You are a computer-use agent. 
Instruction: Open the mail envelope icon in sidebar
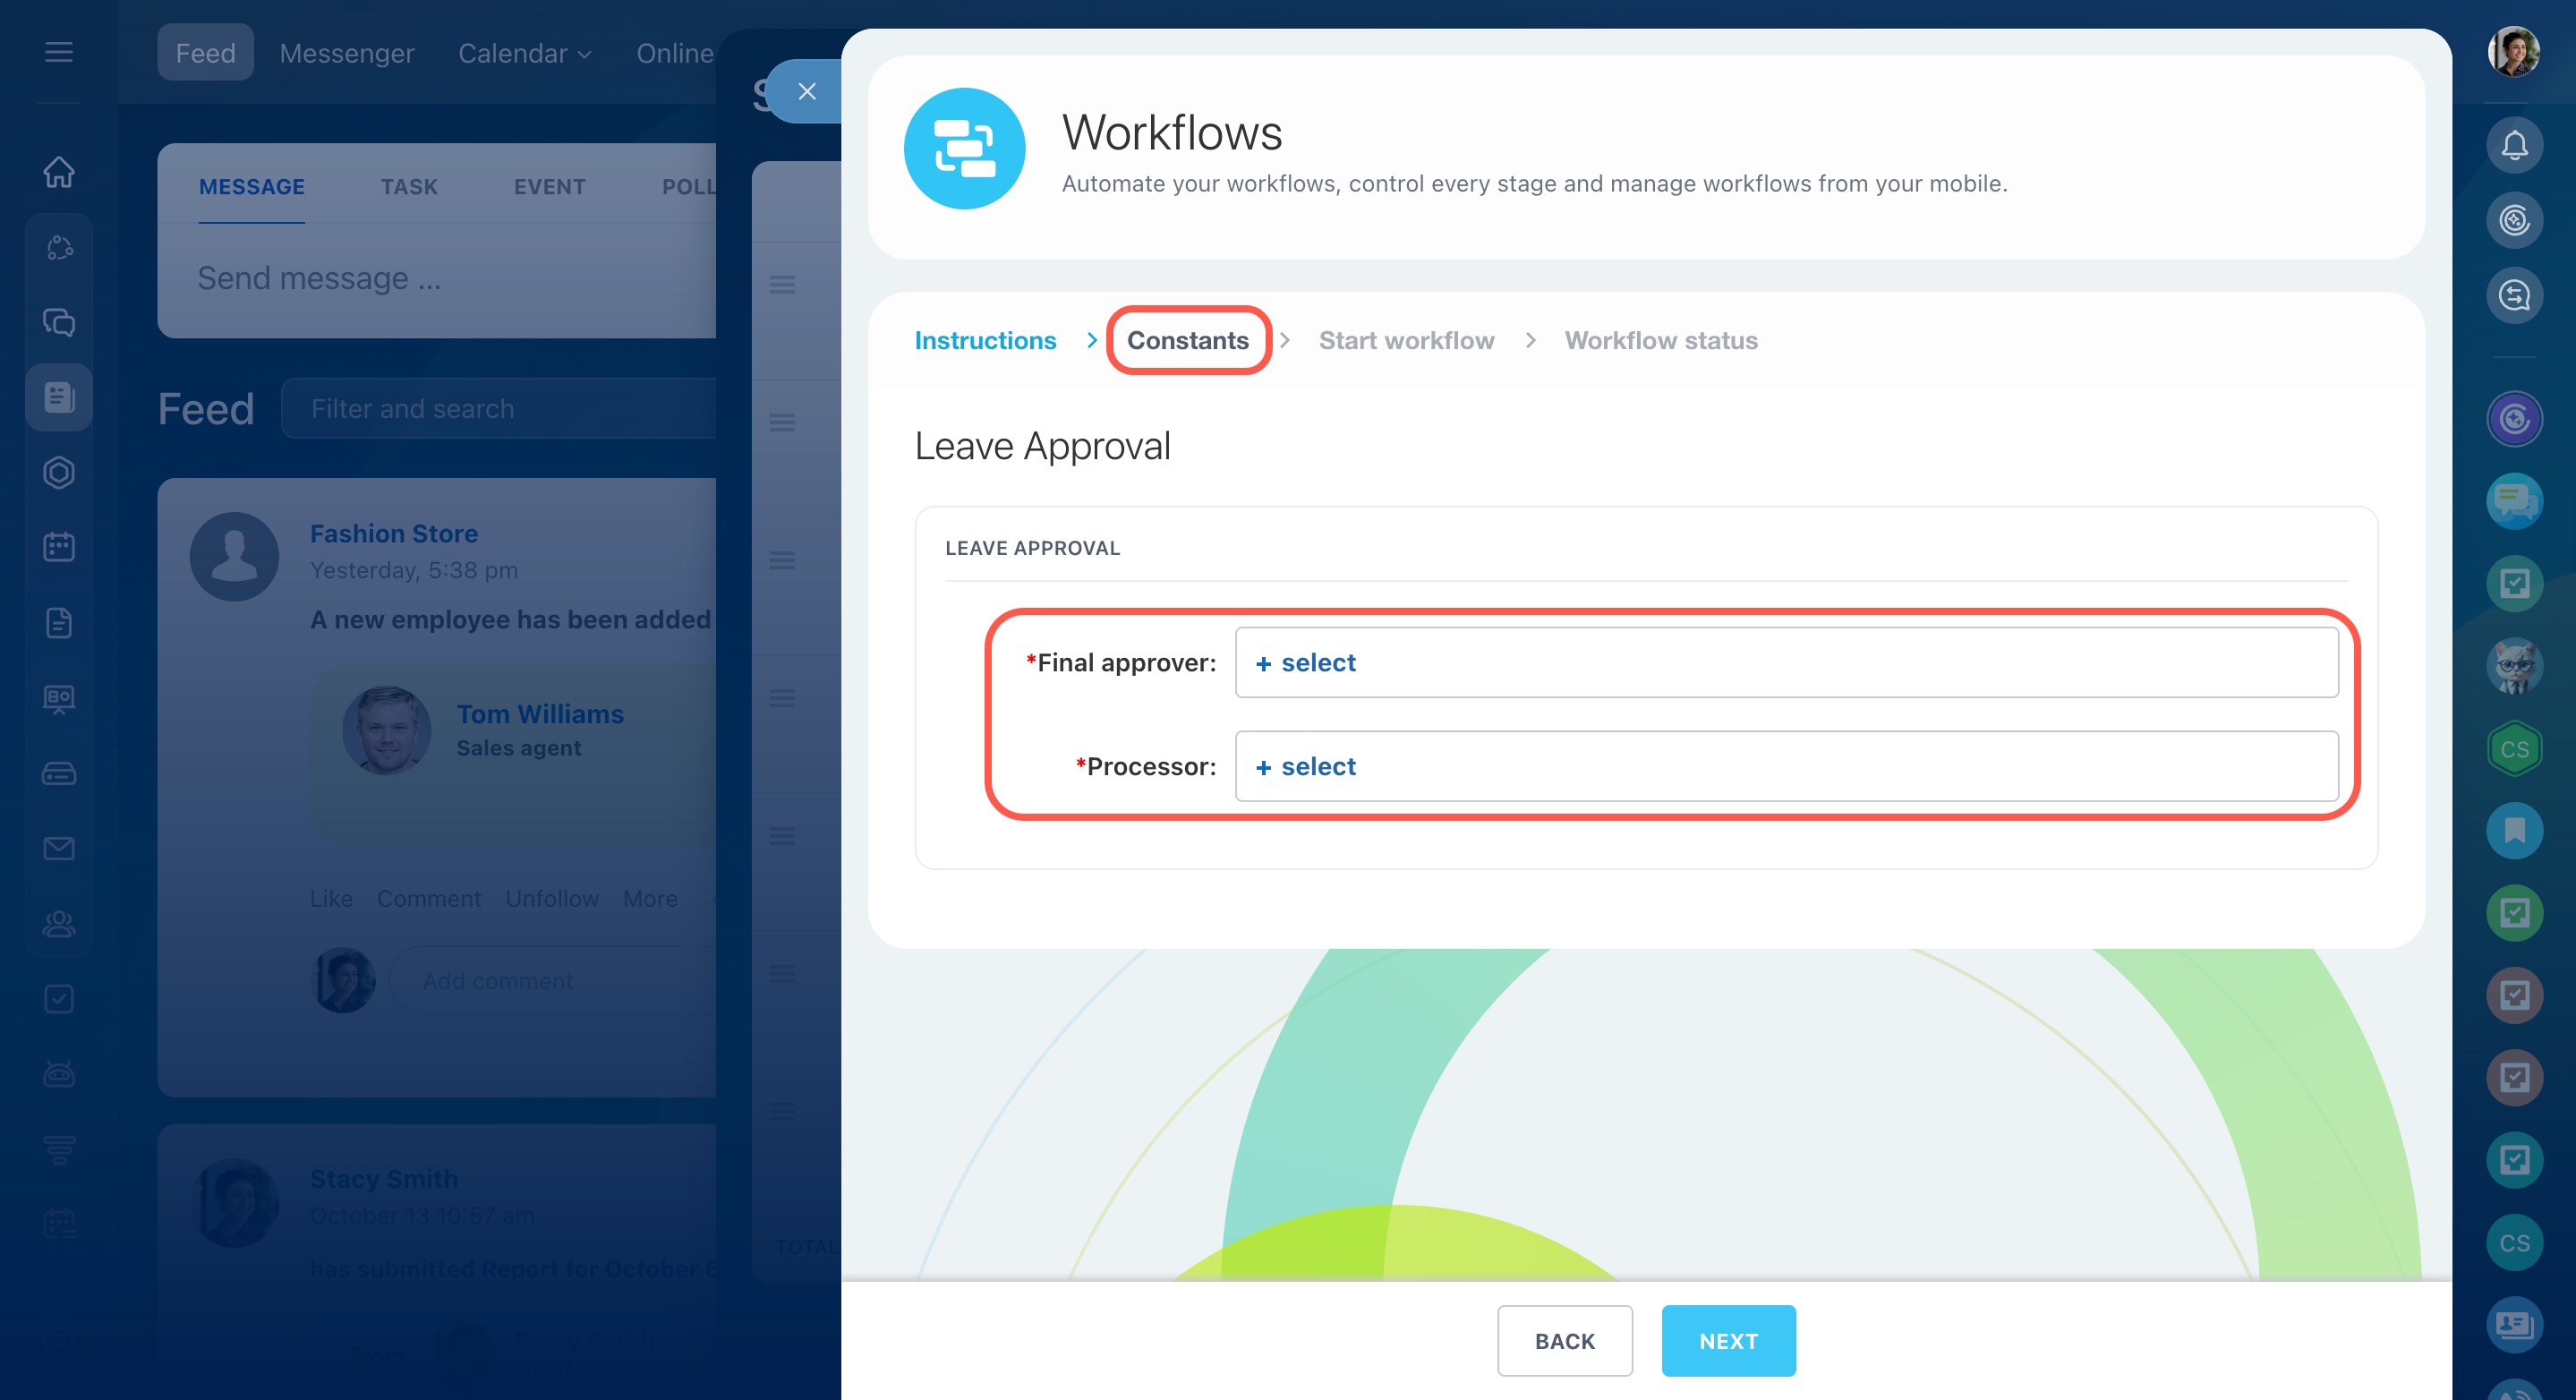tap(59, 848)
